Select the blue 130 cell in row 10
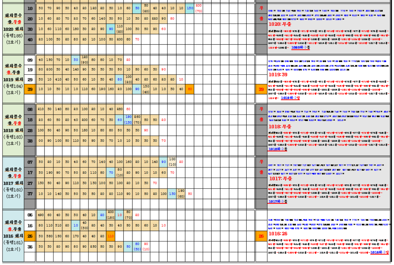The height and width of the screenshot is (265, 394). [x=190, y=8]
